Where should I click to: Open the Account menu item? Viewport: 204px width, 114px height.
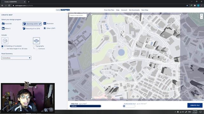coord(124,10)
